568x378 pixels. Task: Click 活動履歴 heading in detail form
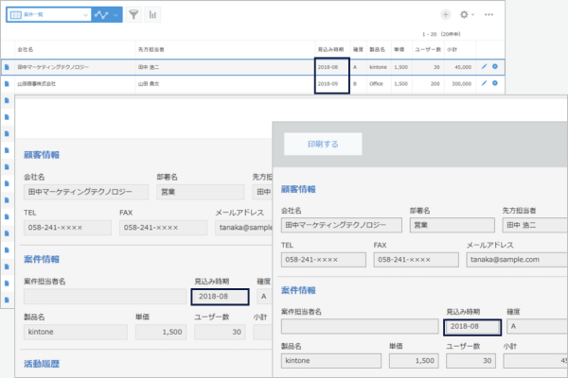42,364
